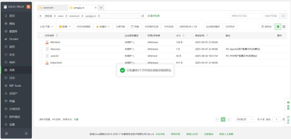The image size is (291, 139).
Task: Open 设置 in the sidebar
Action: [x=16, y=125]
